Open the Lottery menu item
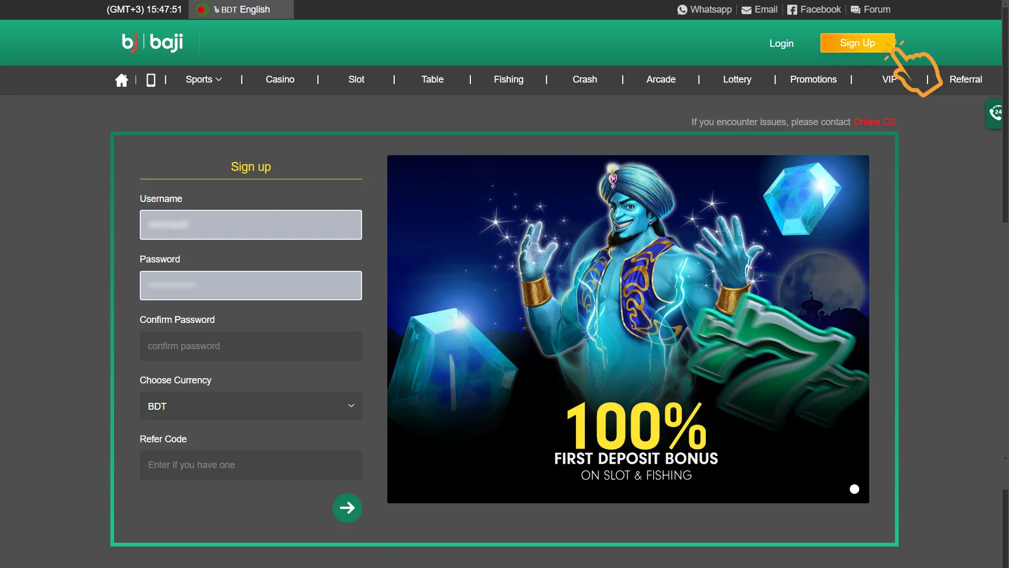Image resolution: width=1009 pixels, height=568 pixels. (737, 79)
